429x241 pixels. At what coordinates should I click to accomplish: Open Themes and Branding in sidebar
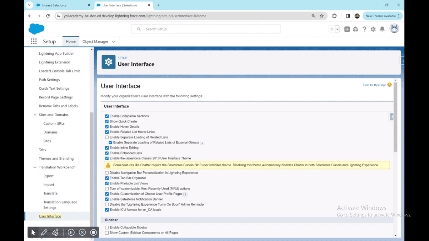point(56,158)
